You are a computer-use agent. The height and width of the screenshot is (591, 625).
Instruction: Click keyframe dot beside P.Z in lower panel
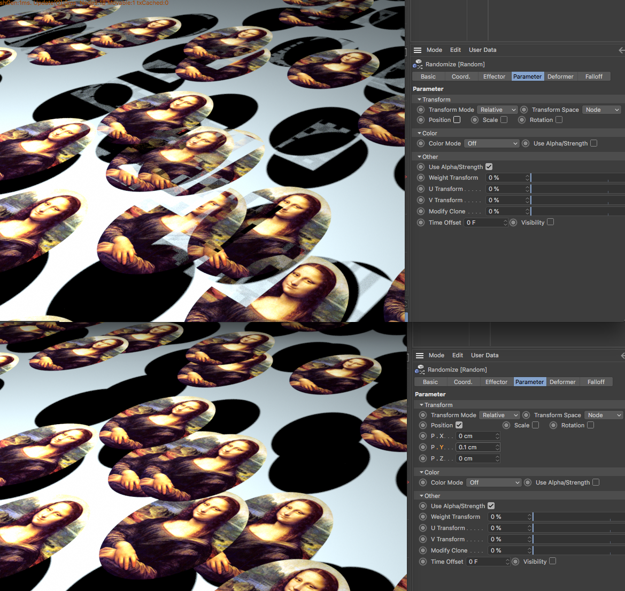(423, 458)
